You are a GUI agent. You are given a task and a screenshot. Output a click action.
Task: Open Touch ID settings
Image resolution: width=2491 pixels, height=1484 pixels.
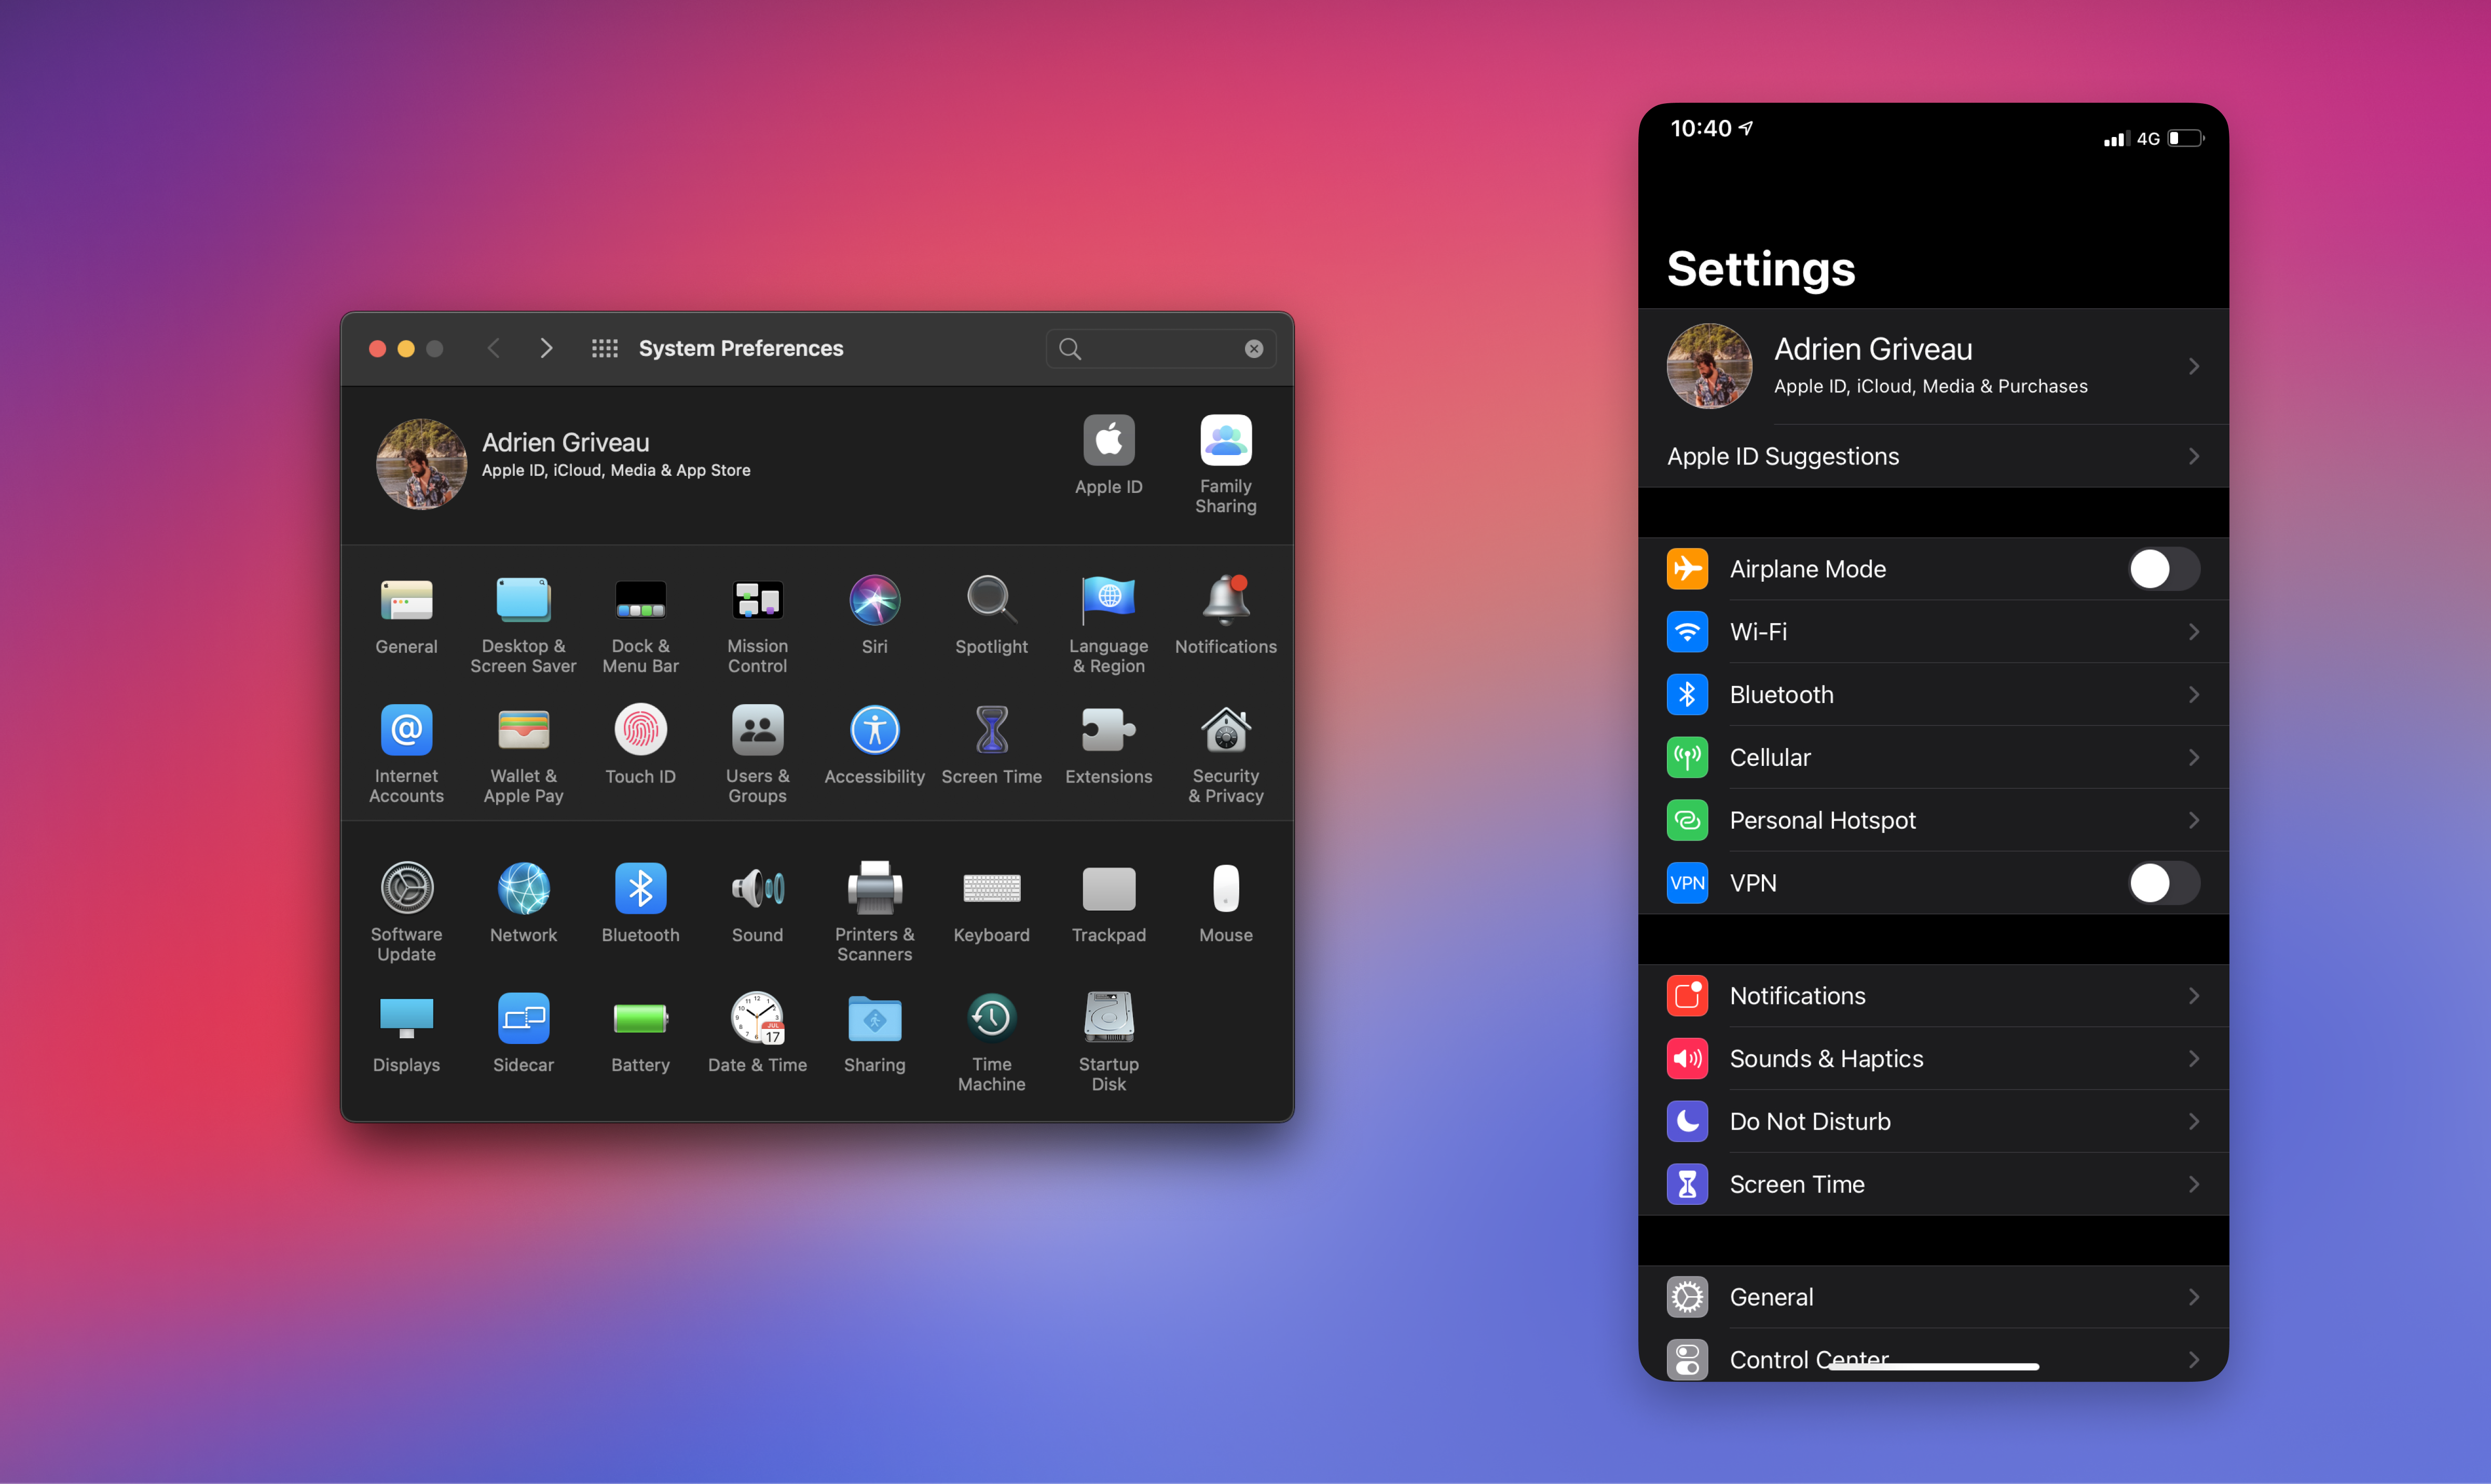tap(639, 742)
